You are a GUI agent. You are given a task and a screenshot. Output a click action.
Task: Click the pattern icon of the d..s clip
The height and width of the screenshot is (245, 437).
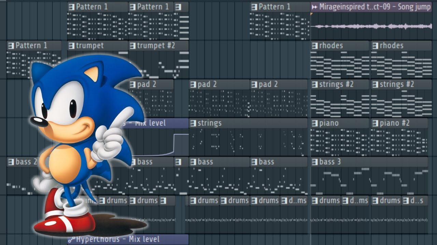coord(406,201)
